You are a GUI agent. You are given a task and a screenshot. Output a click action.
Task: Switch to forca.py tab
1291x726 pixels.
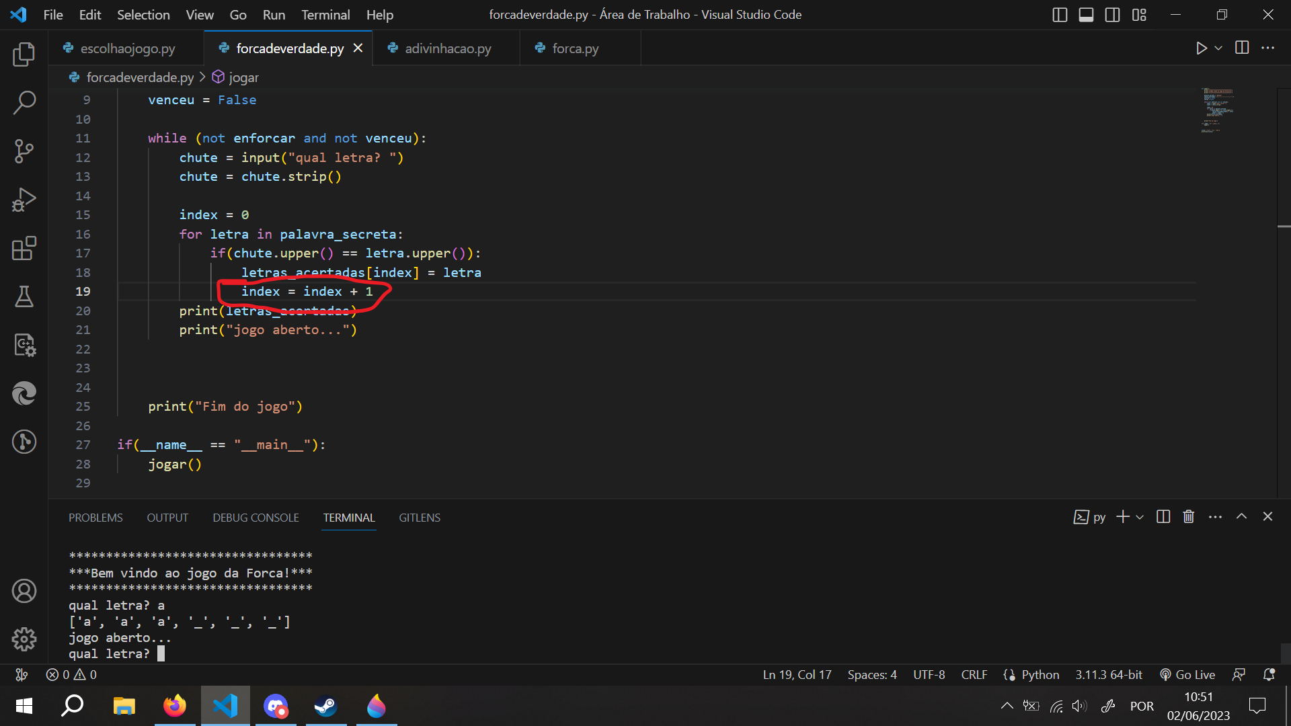(575, 48)
